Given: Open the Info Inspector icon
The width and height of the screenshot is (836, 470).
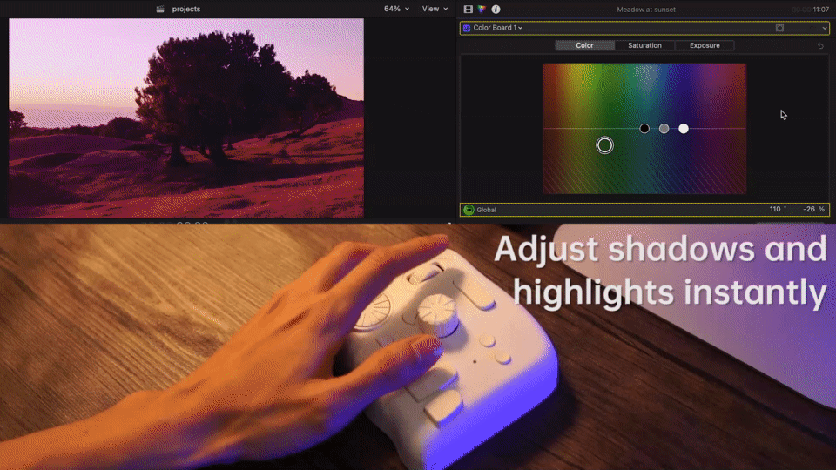Looking at the screenshot, I should (x=496, y=9).
